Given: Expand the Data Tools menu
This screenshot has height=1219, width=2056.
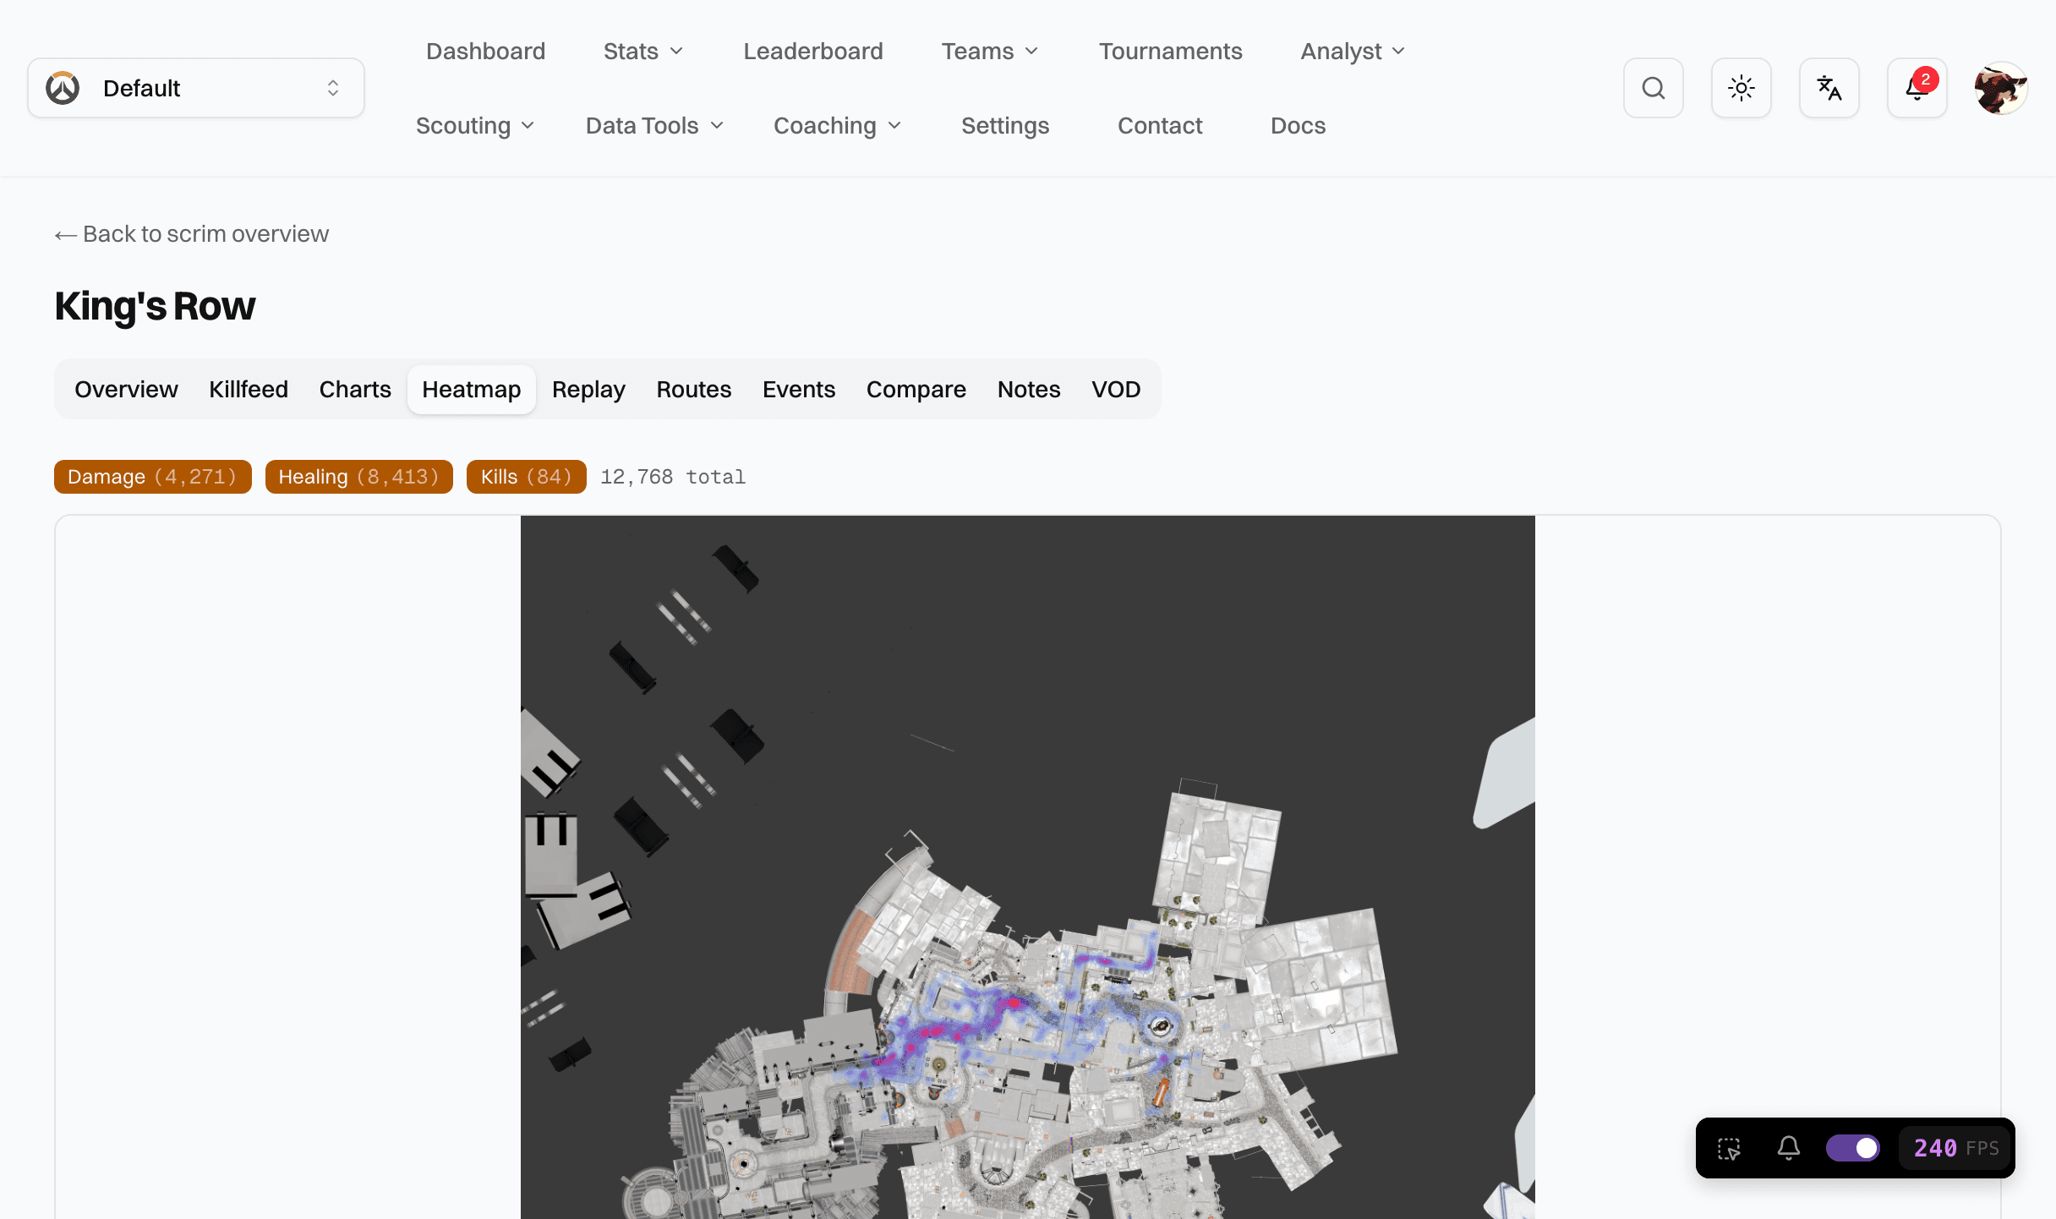Looking at the screenshot, I should point(654,126).
